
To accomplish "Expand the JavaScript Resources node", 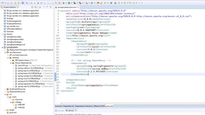I will [x=5, y=89].
